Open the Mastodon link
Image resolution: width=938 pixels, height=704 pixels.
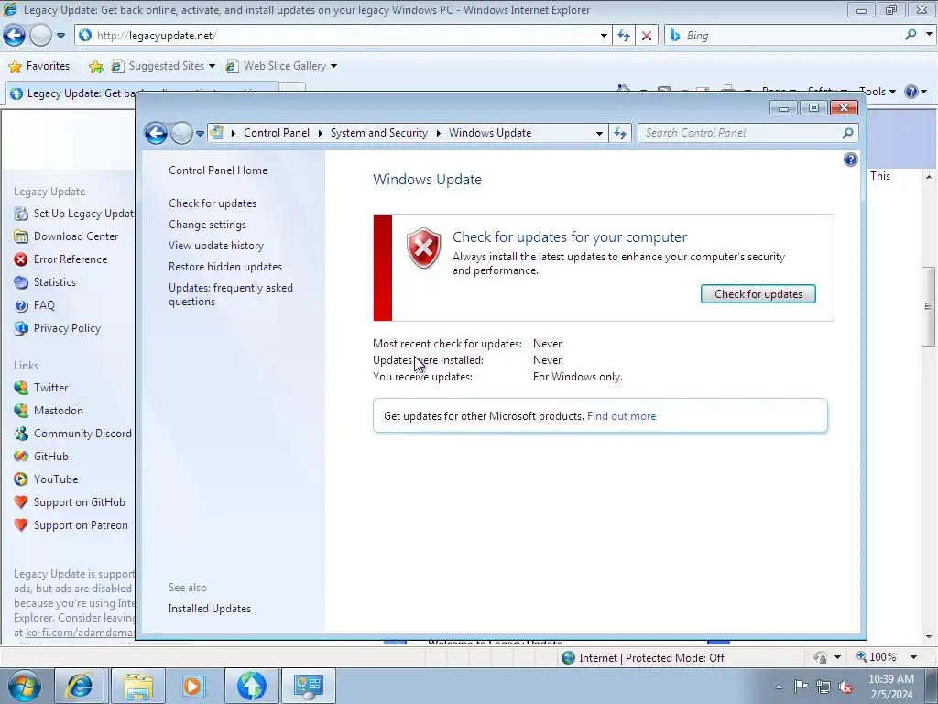tap(58, 411)
